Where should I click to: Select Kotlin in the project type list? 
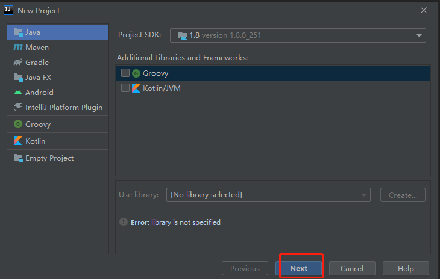coord(58,141)
